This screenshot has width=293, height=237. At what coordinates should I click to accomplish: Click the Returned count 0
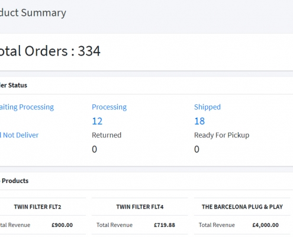94,149
